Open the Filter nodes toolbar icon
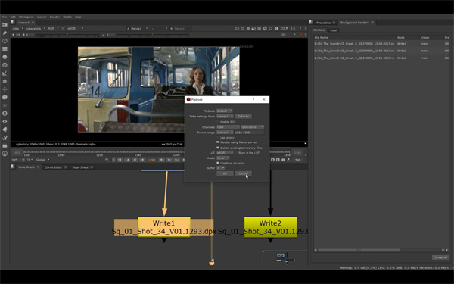 pyautogui.click(x=5, y=65)
